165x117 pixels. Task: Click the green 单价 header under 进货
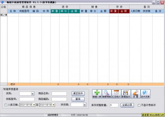[64, 11]
